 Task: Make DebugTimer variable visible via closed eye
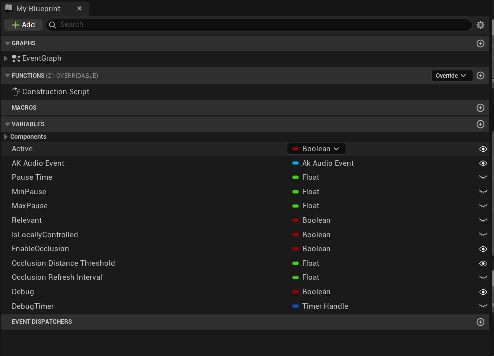click(x=483, y=306)
